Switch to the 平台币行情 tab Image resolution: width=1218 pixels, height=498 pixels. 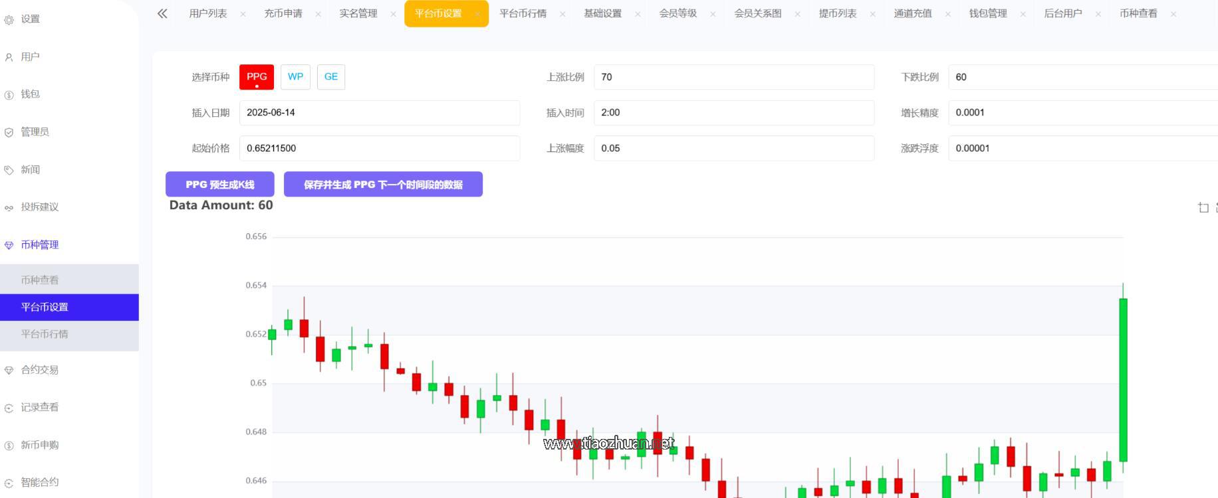(523, 13)
